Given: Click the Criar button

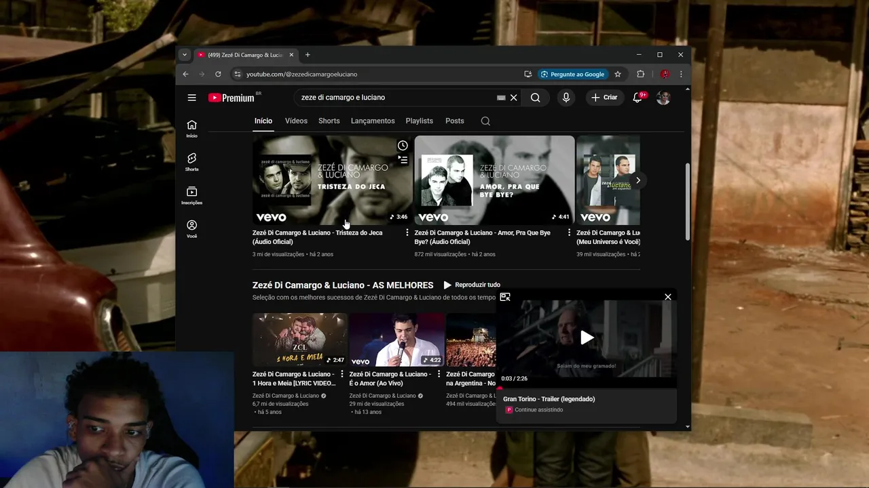Looking at the screenshot, I should click(x=604, y=98).
